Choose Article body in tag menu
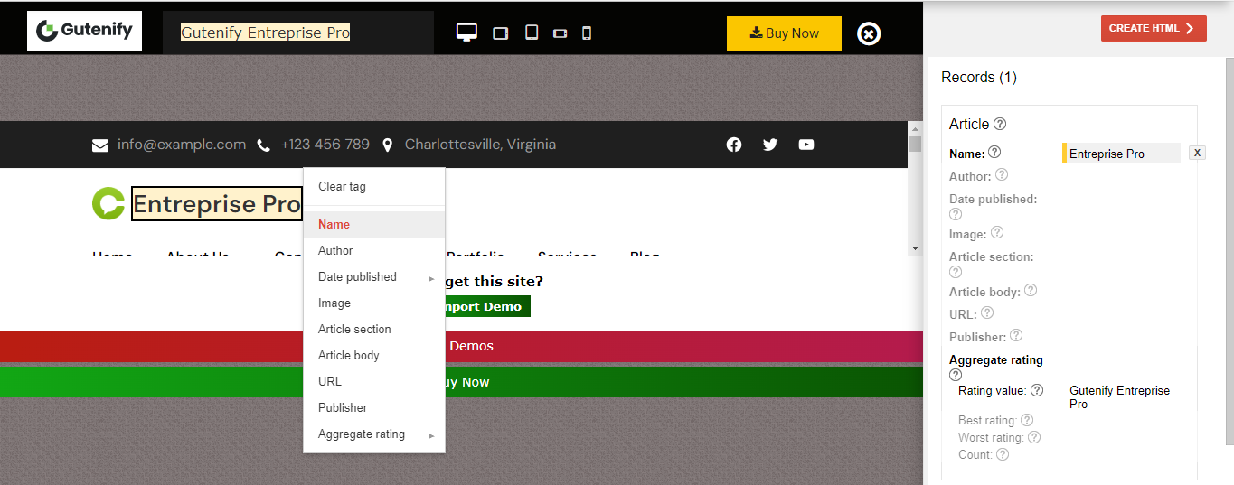The image size is (1234, 485). point(374,355)
